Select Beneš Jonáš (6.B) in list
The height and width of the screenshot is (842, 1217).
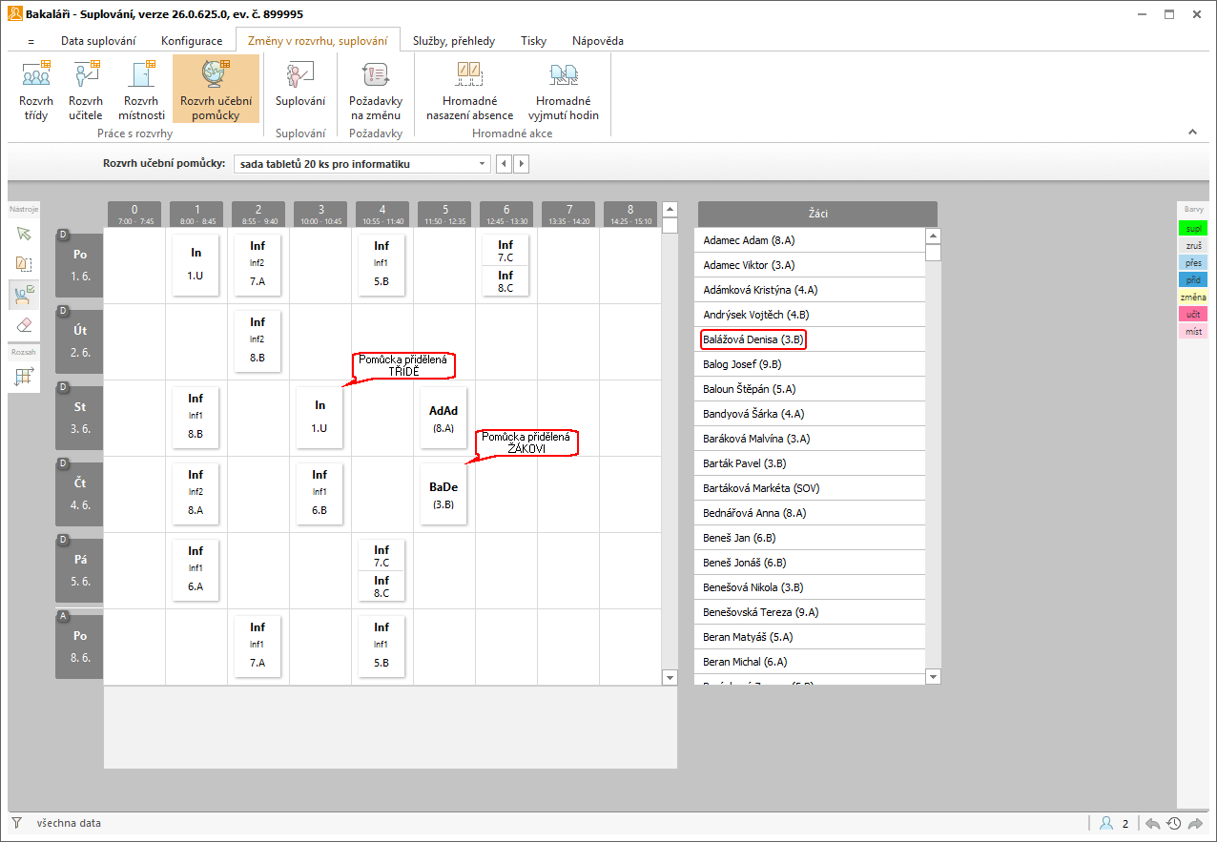click(810, 563)
